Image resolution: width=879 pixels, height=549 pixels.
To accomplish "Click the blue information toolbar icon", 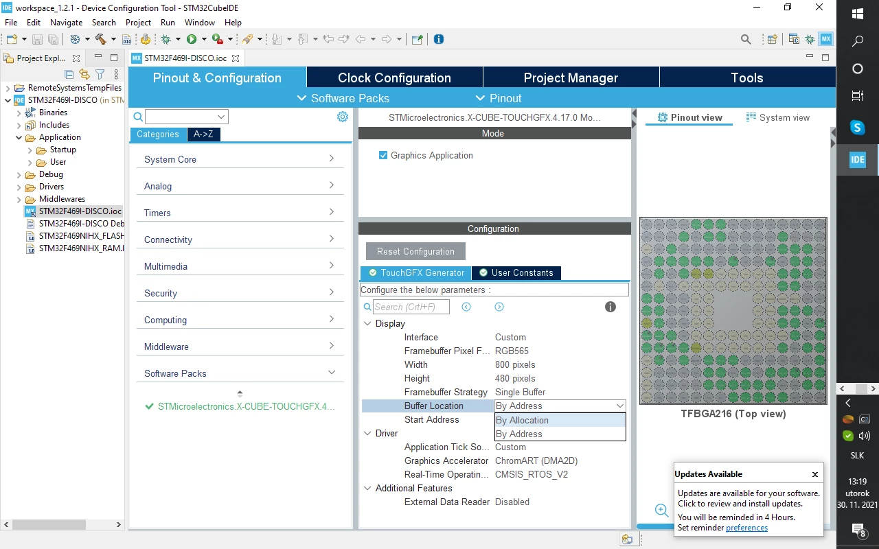I will pyautogui.click(x=439, y=39).
